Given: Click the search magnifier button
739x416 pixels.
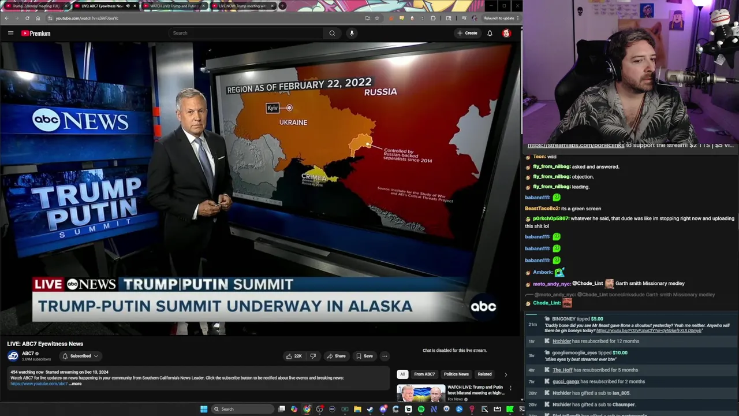Looking at the screenshot, I should tap(332, 33).
